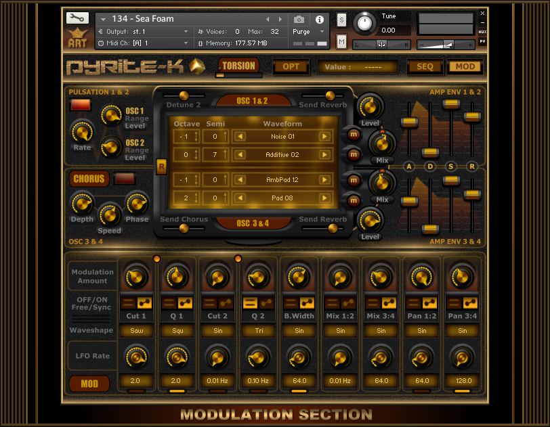This screenshot has width=550, height=427.
Task: Toggle the Chorus on/off red switch
Action: point(123,179)
